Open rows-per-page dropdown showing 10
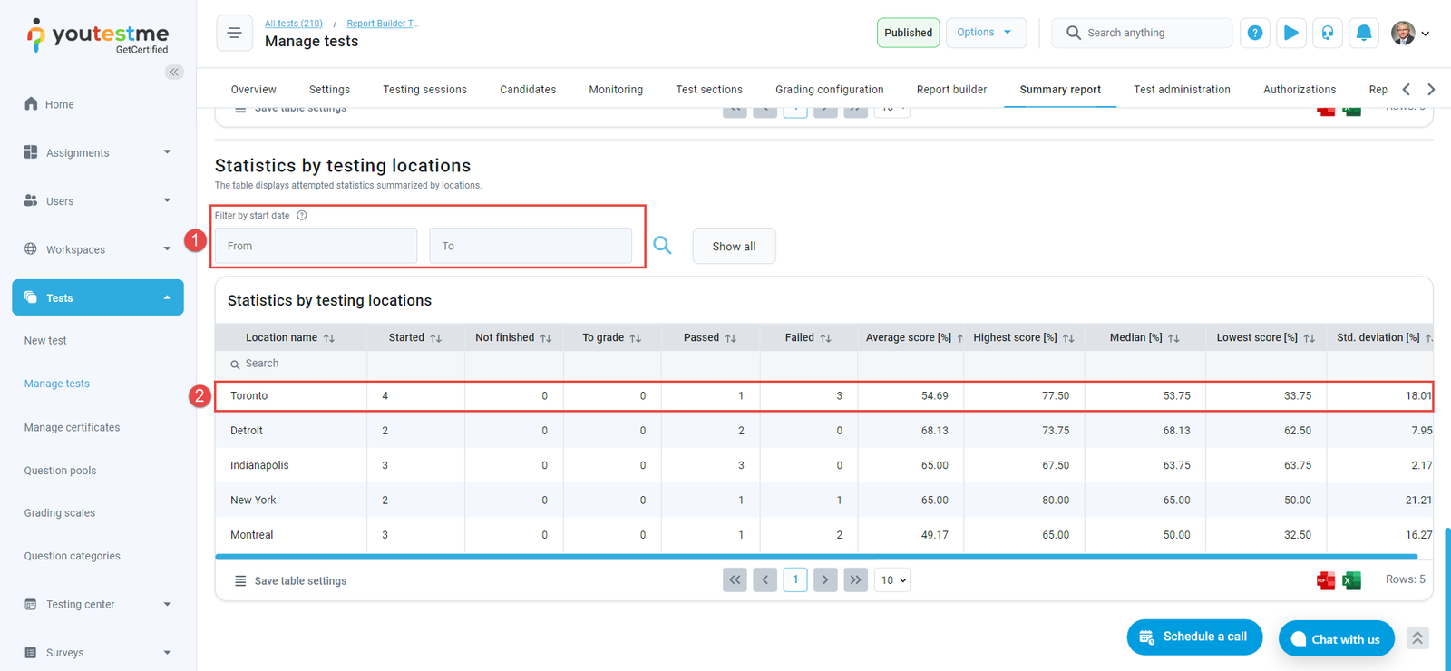 point(891,580)
